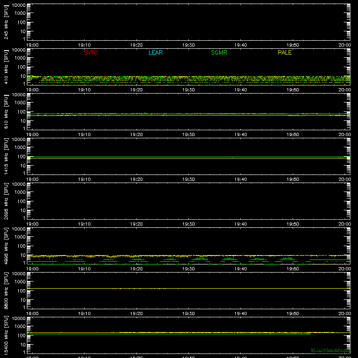Click 19:50 label under the 8800 MHz panel
Screen dimensions: 358x358
tap(293, 314)
